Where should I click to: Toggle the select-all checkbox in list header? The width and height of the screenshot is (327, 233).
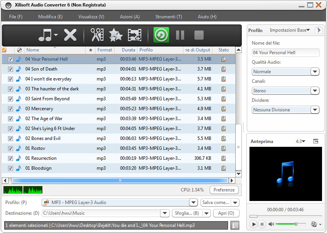click(x=4, y=50)
